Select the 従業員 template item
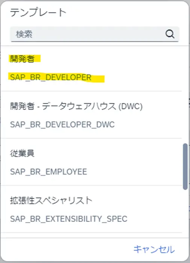 coord(22,153)
